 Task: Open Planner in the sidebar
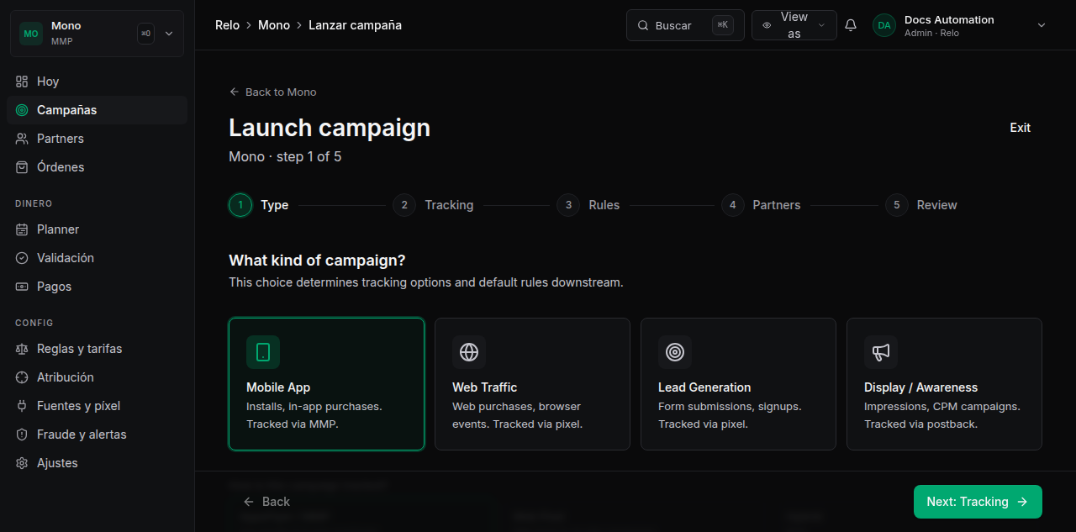(x=97, y=229)
